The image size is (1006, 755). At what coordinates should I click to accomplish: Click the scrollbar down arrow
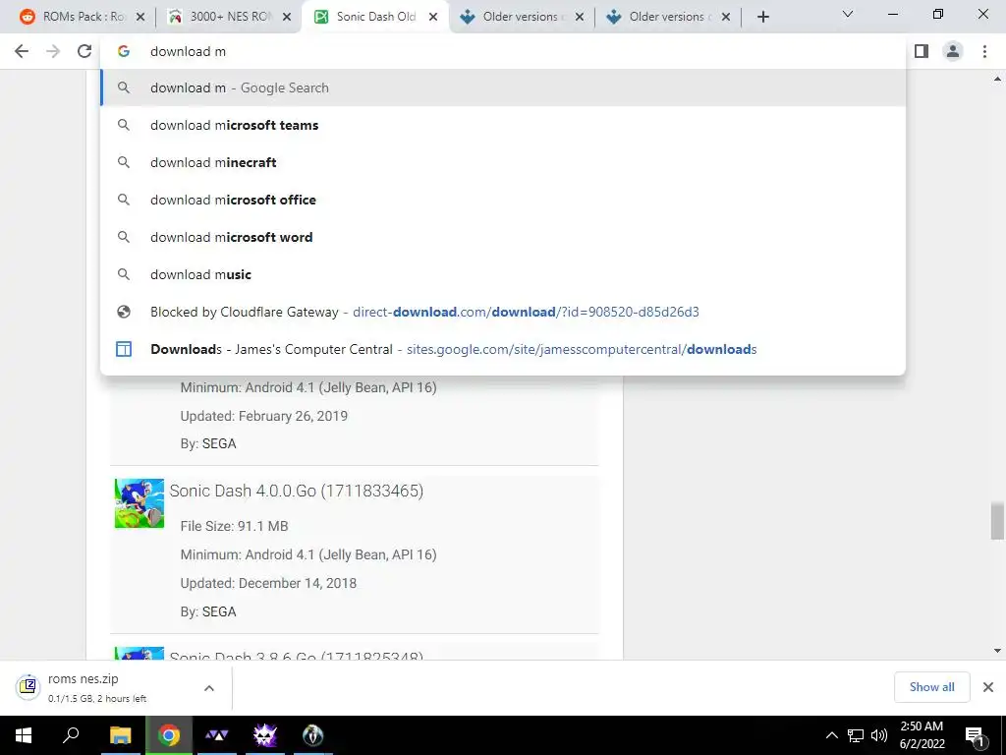coord(997,651)
